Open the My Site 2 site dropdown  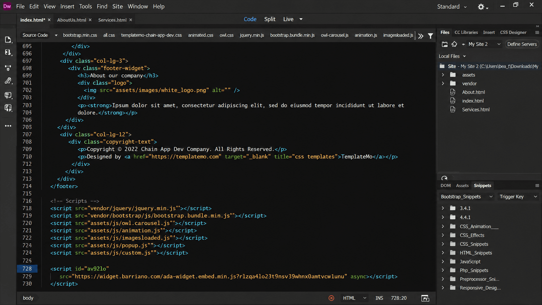point(485,44)
